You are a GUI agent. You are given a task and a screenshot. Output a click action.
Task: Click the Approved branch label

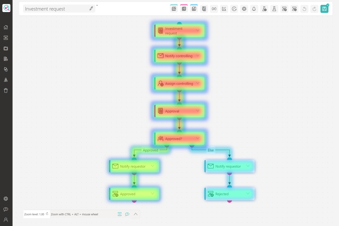(x=150, y=150)
